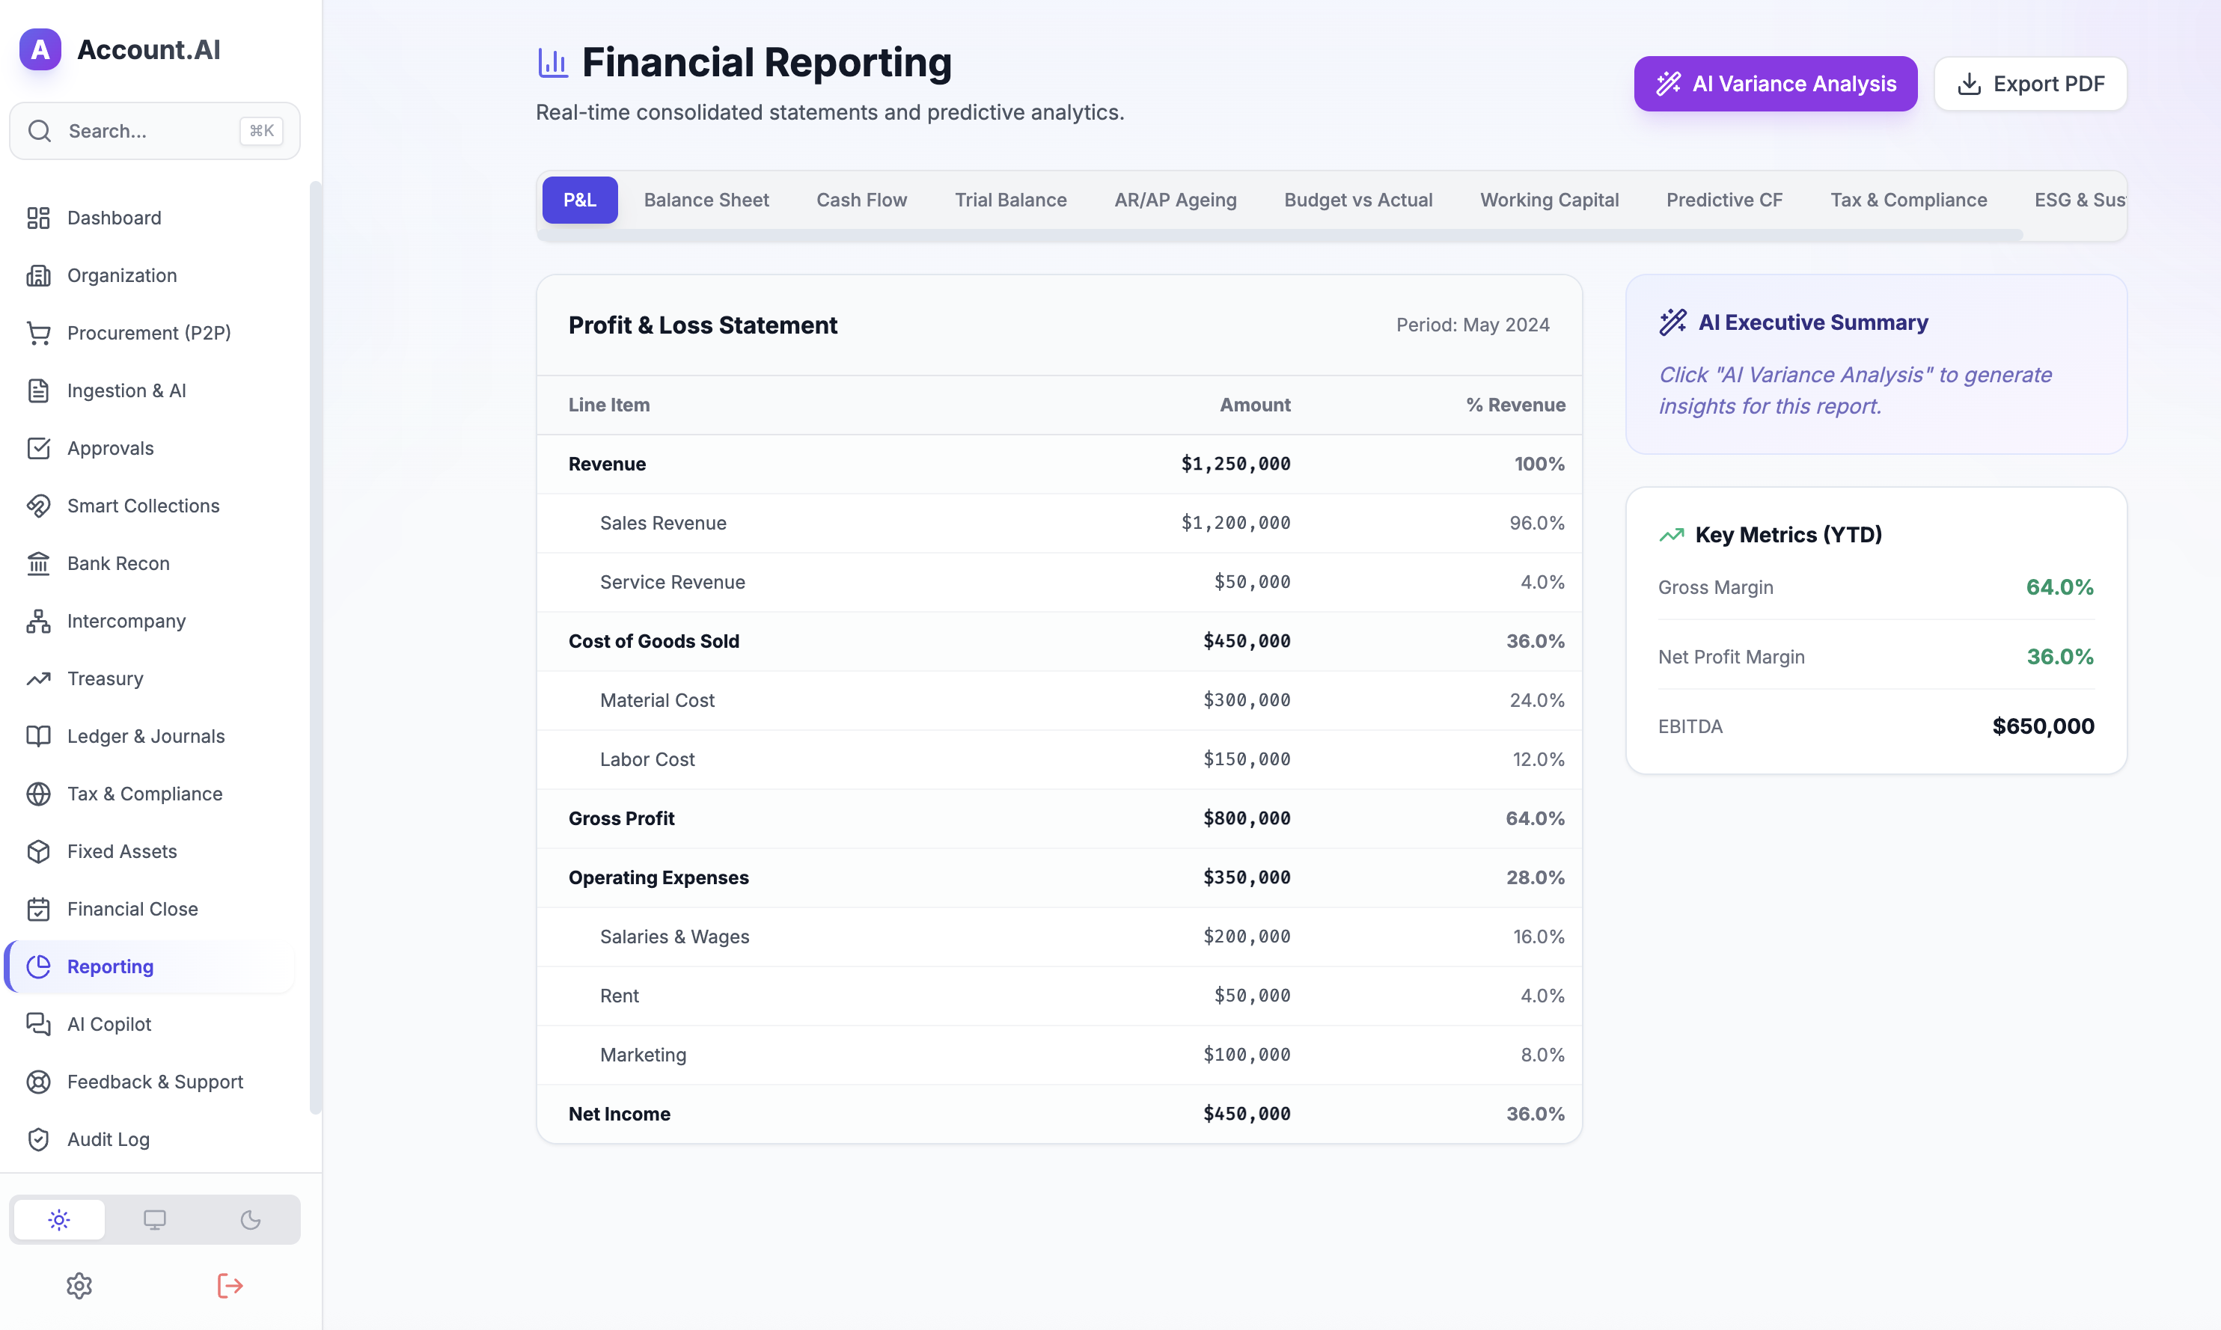Image resolution: width=2221 pixels, height=1330 pixels.
Task: Open Intercompany sidebar icon
Action: tap(39, 621)
